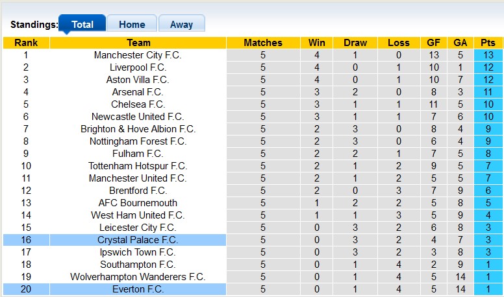Open the Arsenal F.C. team page
Viewport: 504px width, 297px height.
click(138, 92)
